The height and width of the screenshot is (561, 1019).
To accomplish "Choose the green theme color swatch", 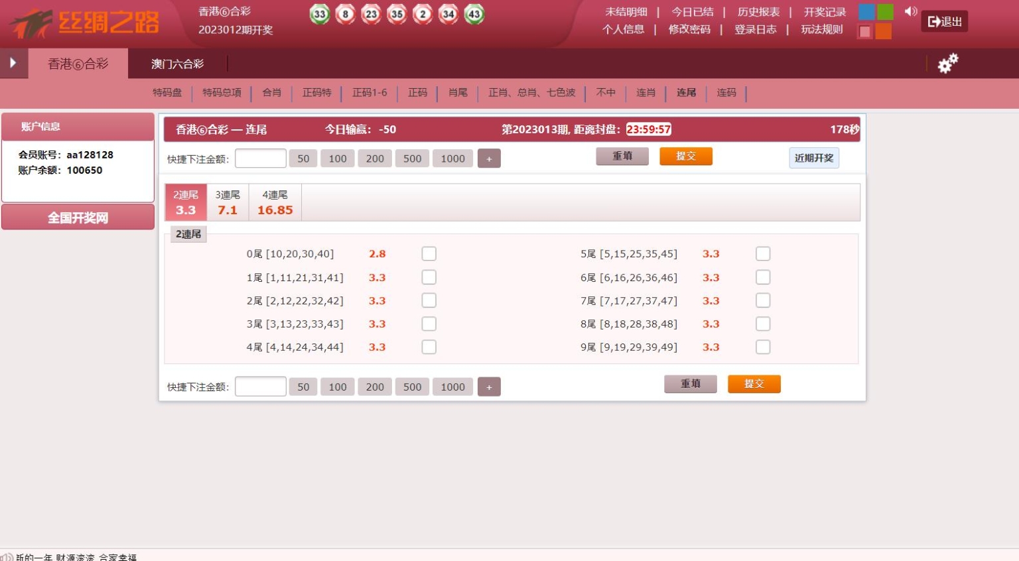I will [x=885, y=12].
